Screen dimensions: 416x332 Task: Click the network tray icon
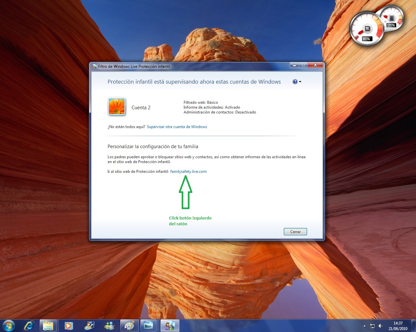372,326
